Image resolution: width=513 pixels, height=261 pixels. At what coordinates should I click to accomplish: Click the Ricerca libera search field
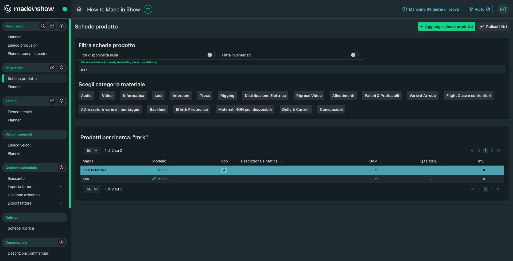(x=291, y=70)
